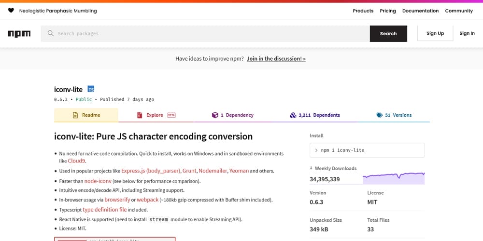Open the browserify link
Image resolution: width=483 pixels, height=241 pixels.
click(x=117, y=200)
